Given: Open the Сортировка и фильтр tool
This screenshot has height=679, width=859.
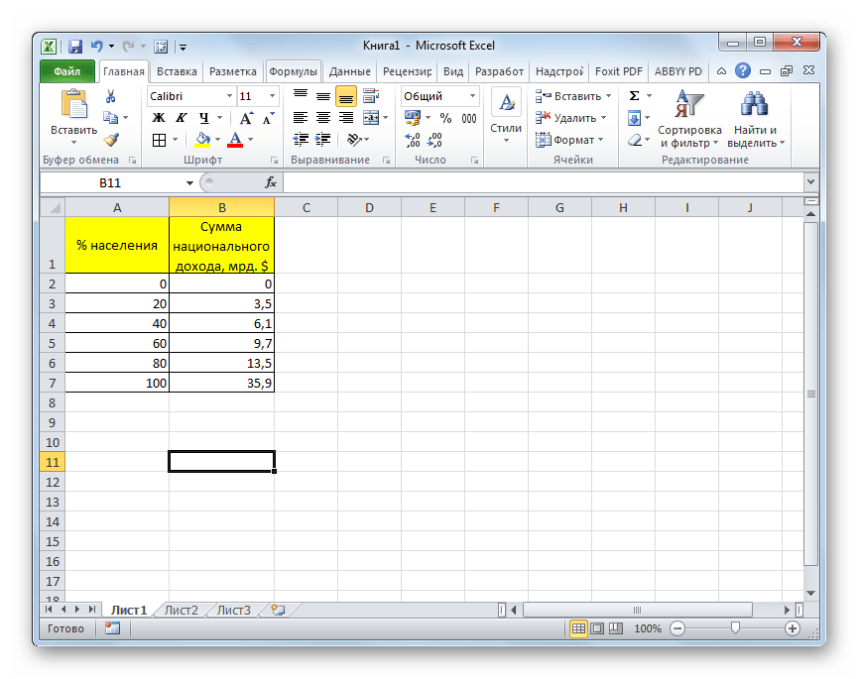Looking at the screenshot, I should [688, 119].
